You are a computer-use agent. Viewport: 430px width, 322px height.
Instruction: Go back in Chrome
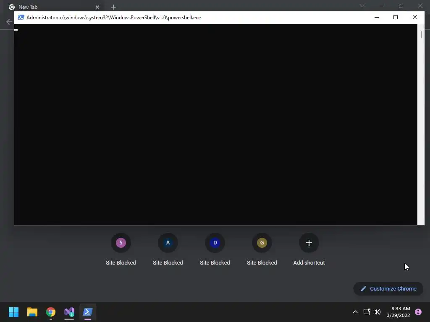click(9, 22)
